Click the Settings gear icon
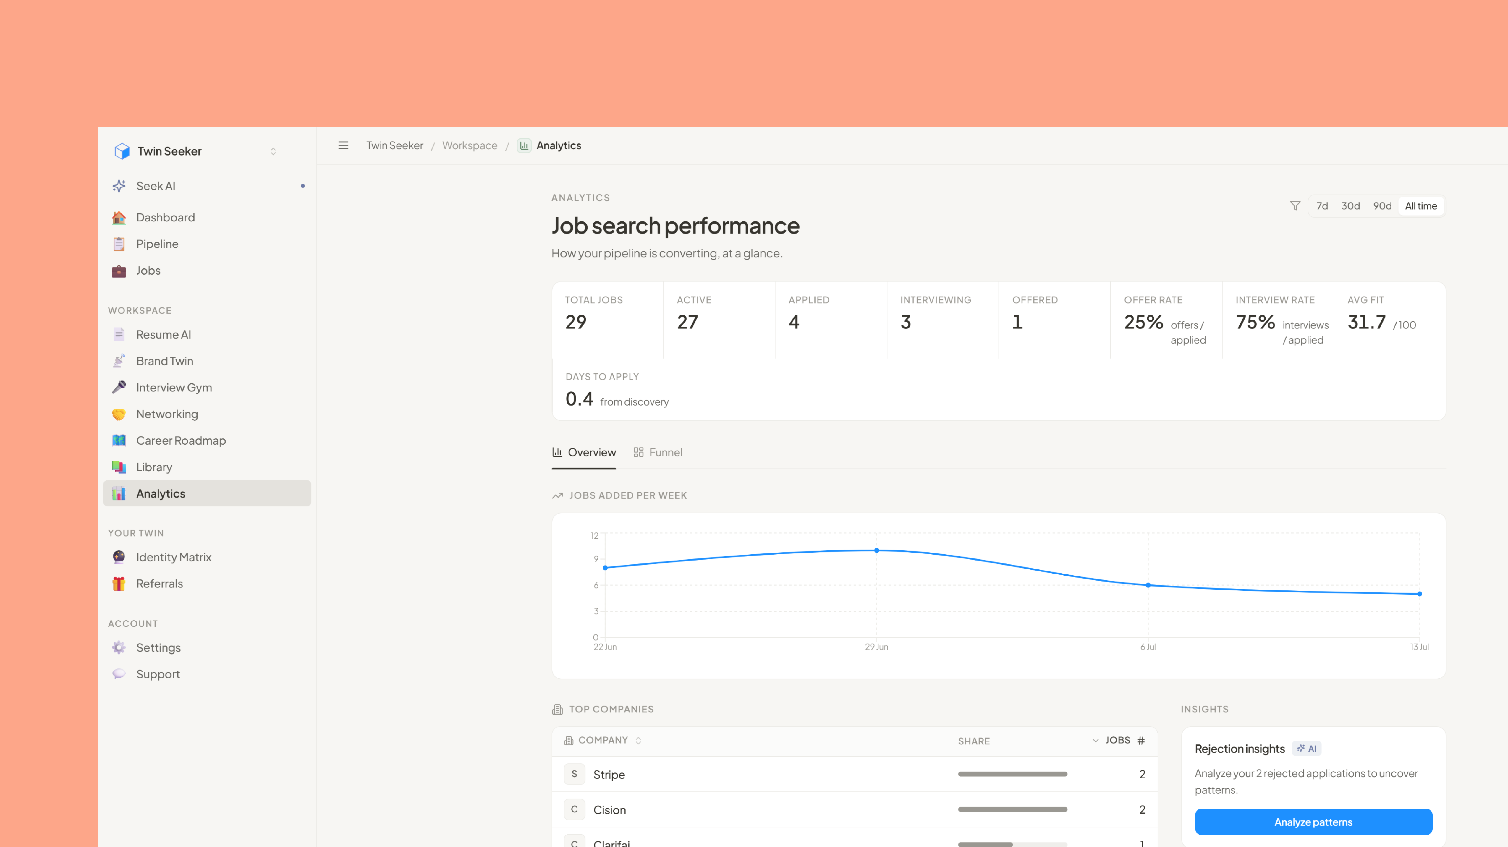This screenshot has width=1508, height=847. (x=119, y=647)
